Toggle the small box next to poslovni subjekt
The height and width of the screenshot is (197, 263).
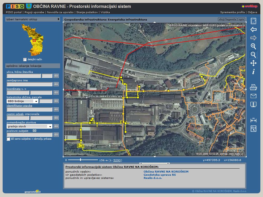tap(34, 130)
